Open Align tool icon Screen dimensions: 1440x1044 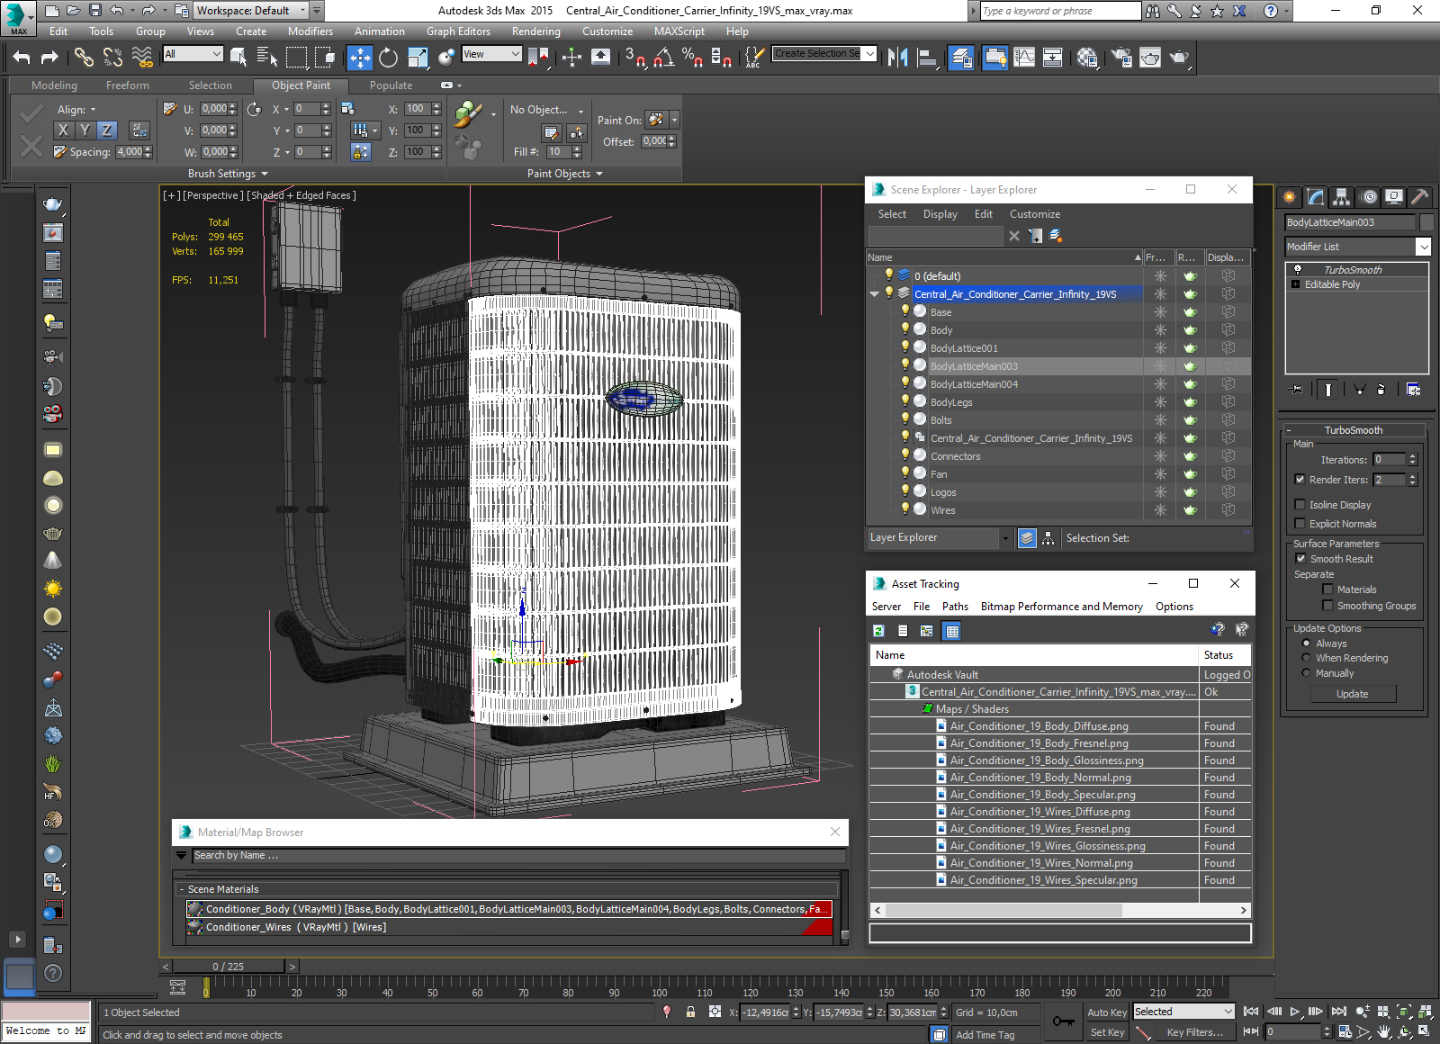[x=927, y=58]
